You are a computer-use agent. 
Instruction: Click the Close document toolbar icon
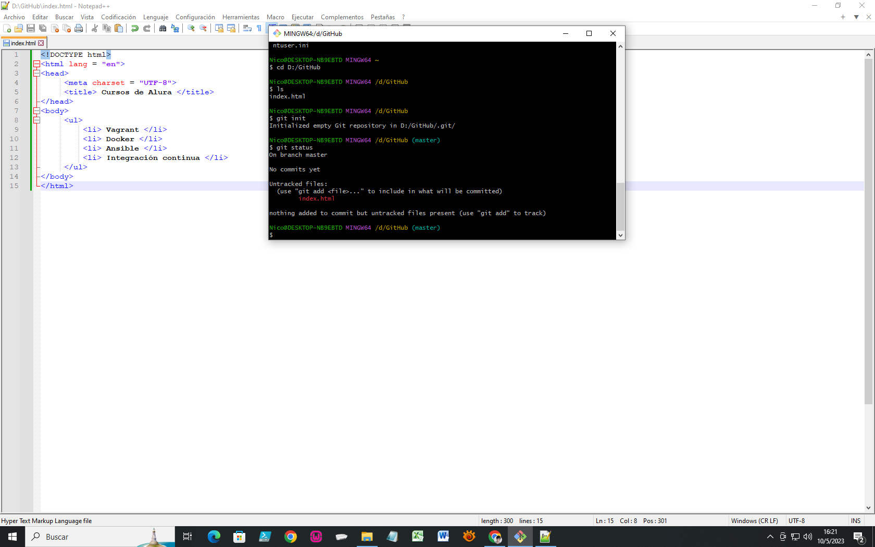coord(55,28)
